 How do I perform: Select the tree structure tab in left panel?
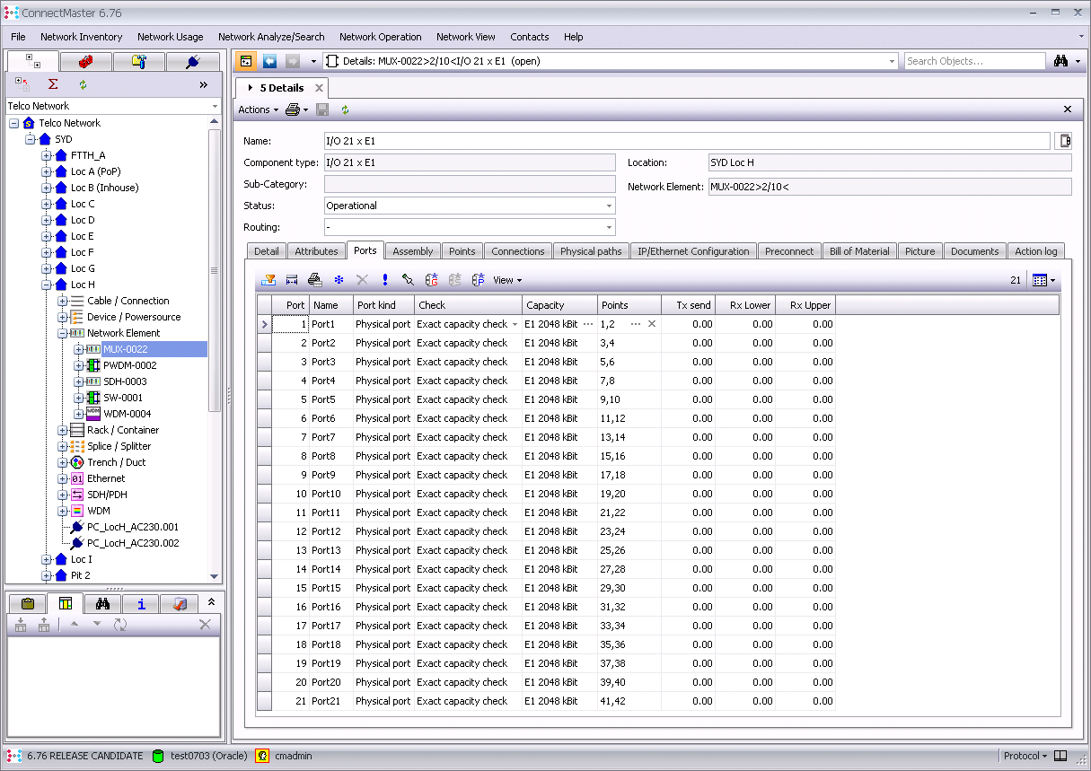[33, 61]
